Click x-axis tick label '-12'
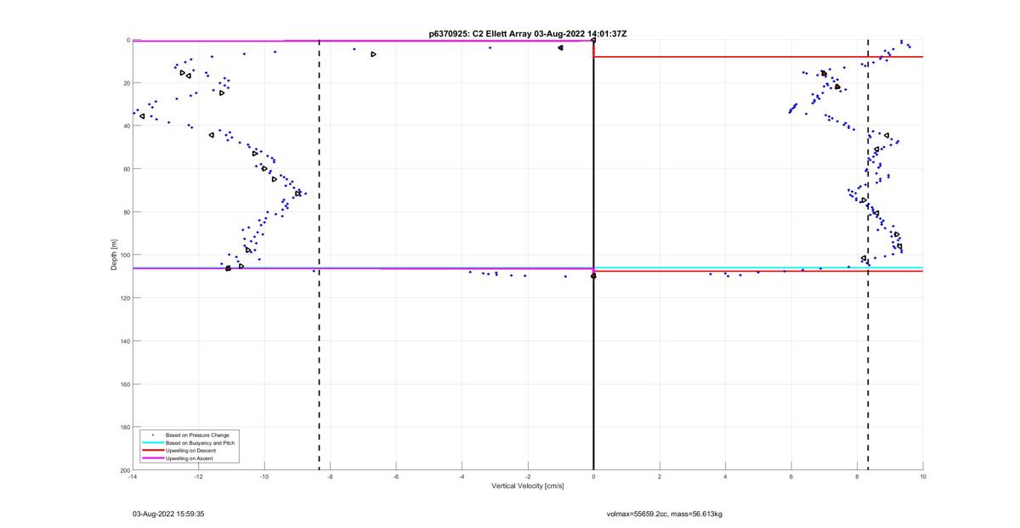Image resolution: width=1020 pixels, height=528 pixels. pos(198,476)
